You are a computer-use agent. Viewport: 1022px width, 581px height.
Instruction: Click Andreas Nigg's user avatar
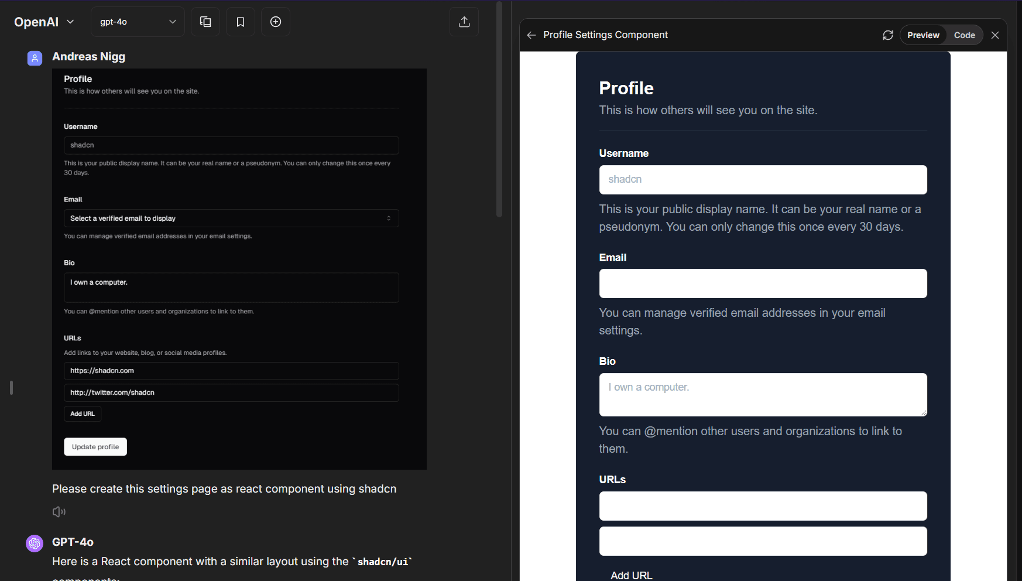(34, 58)
